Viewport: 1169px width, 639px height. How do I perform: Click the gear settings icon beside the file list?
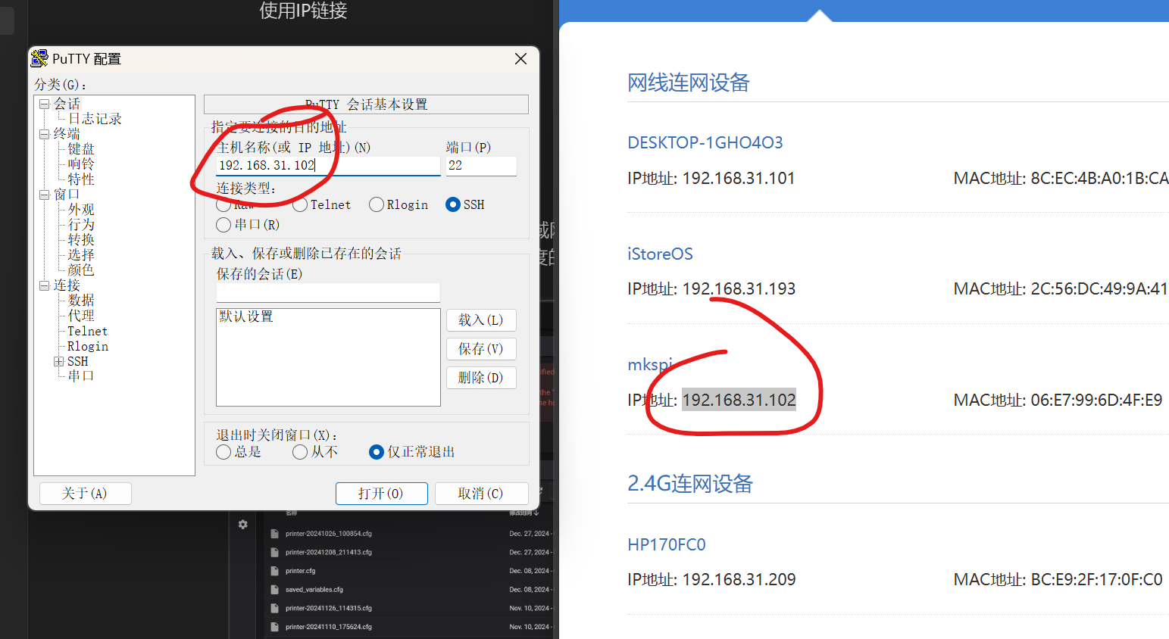[242, 524]
